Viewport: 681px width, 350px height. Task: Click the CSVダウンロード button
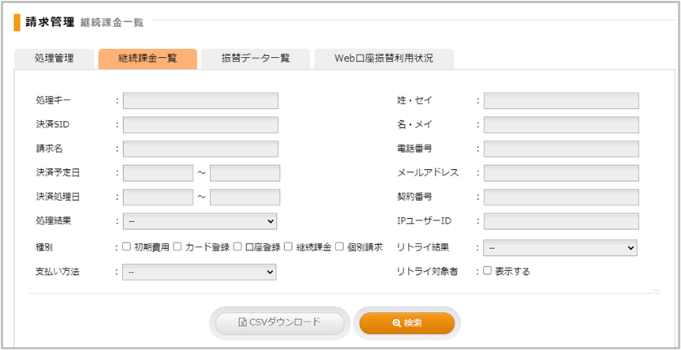point(279,323)
